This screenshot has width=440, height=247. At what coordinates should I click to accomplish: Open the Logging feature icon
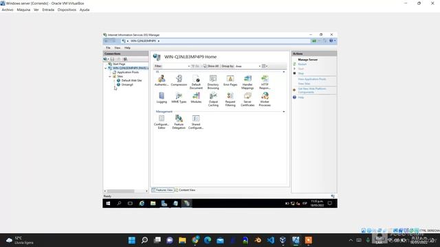pos(162,97)
